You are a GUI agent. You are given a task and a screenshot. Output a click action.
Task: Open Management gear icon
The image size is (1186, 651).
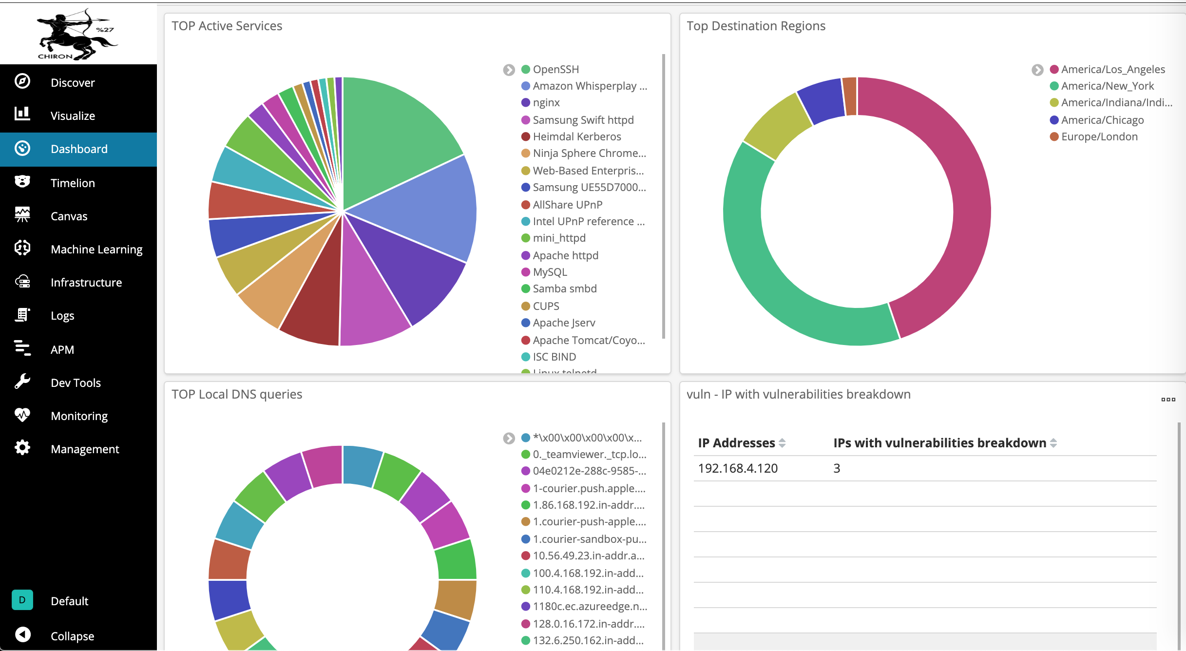click(22, 448)
